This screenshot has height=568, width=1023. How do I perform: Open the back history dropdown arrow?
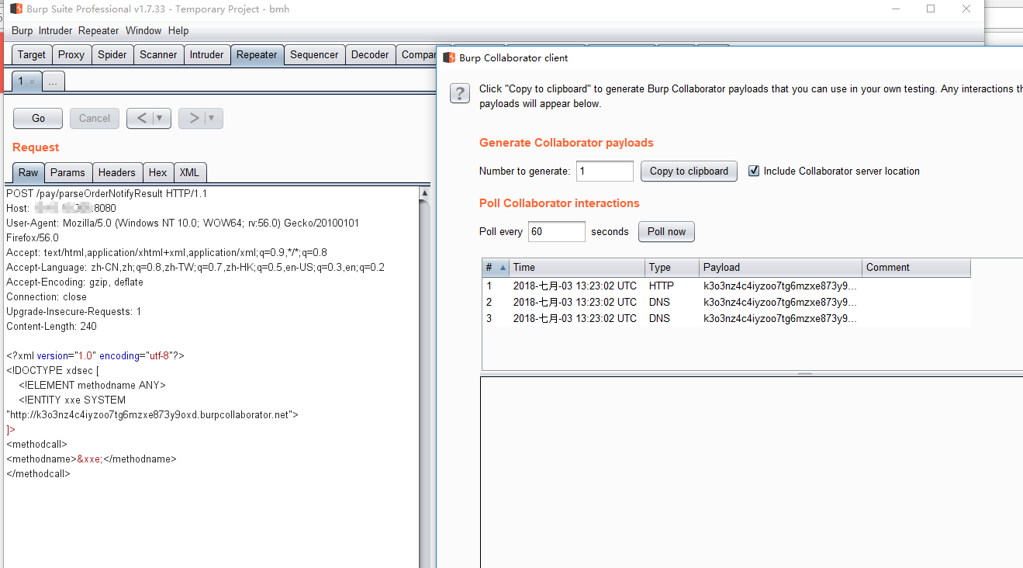point(161,118)
